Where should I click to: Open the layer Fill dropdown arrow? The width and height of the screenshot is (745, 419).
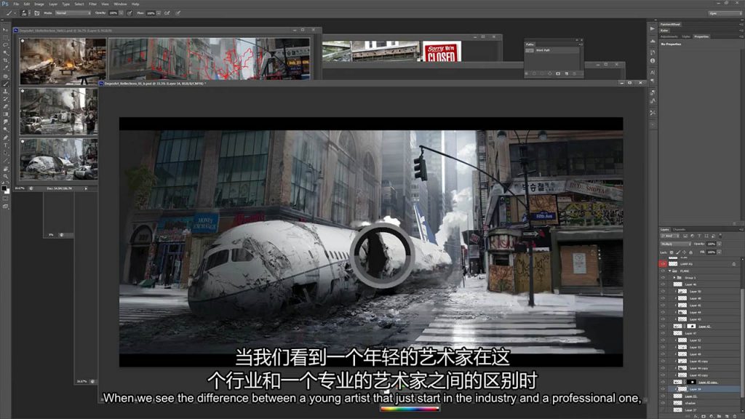point(720,252)
